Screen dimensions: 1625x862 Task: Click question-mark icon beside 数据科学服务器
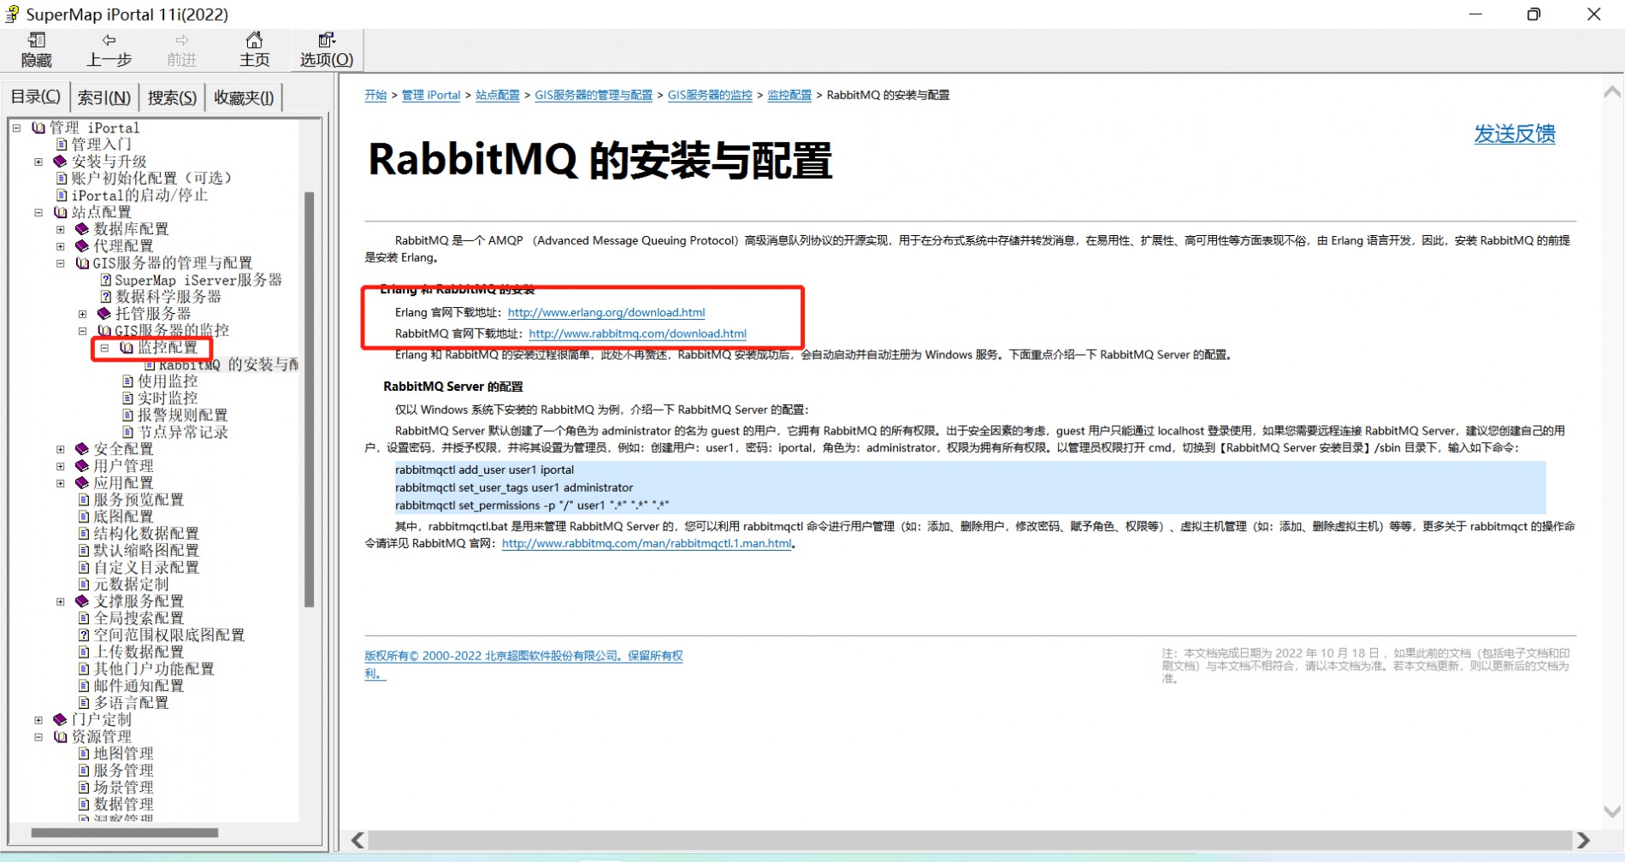(106, 297)
